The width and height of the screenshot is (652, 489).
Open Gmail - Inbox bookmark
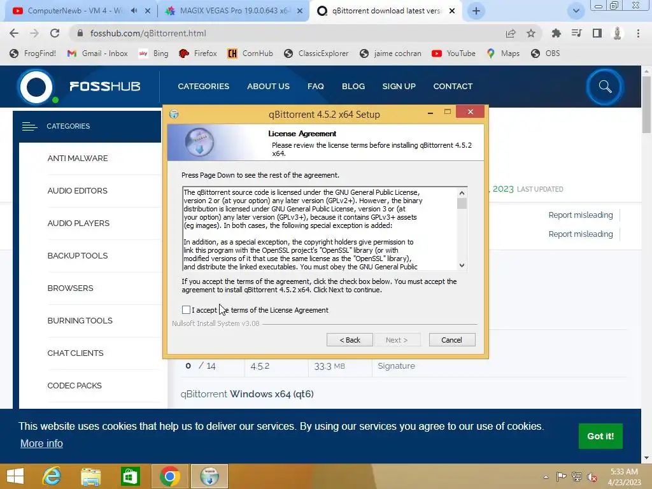(x=97, y=53)
